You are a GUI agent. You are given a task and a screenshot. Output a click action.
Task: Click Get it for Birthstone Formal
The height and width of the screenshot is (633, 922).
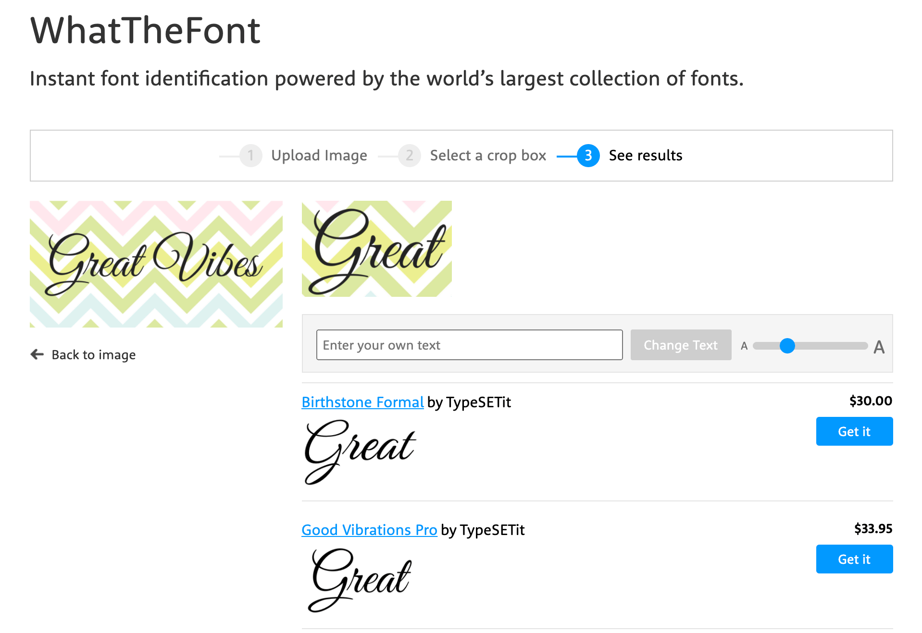point(854,431)
